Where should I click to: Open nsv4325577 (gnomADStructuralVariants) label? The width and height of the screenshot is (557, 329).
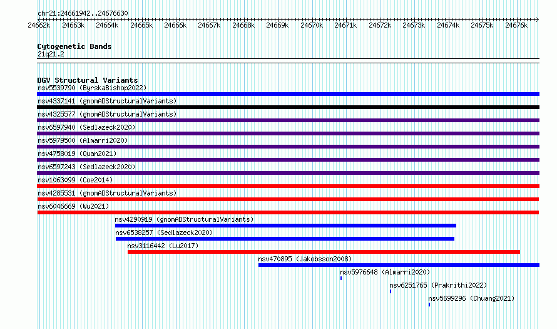pyautogui.click(x=107, y=114)
